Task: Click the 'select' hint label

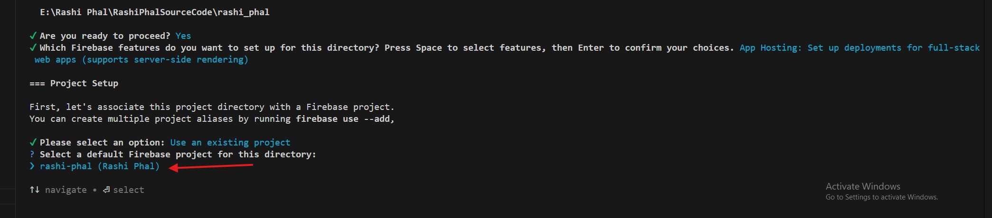Action: [128, 190]
